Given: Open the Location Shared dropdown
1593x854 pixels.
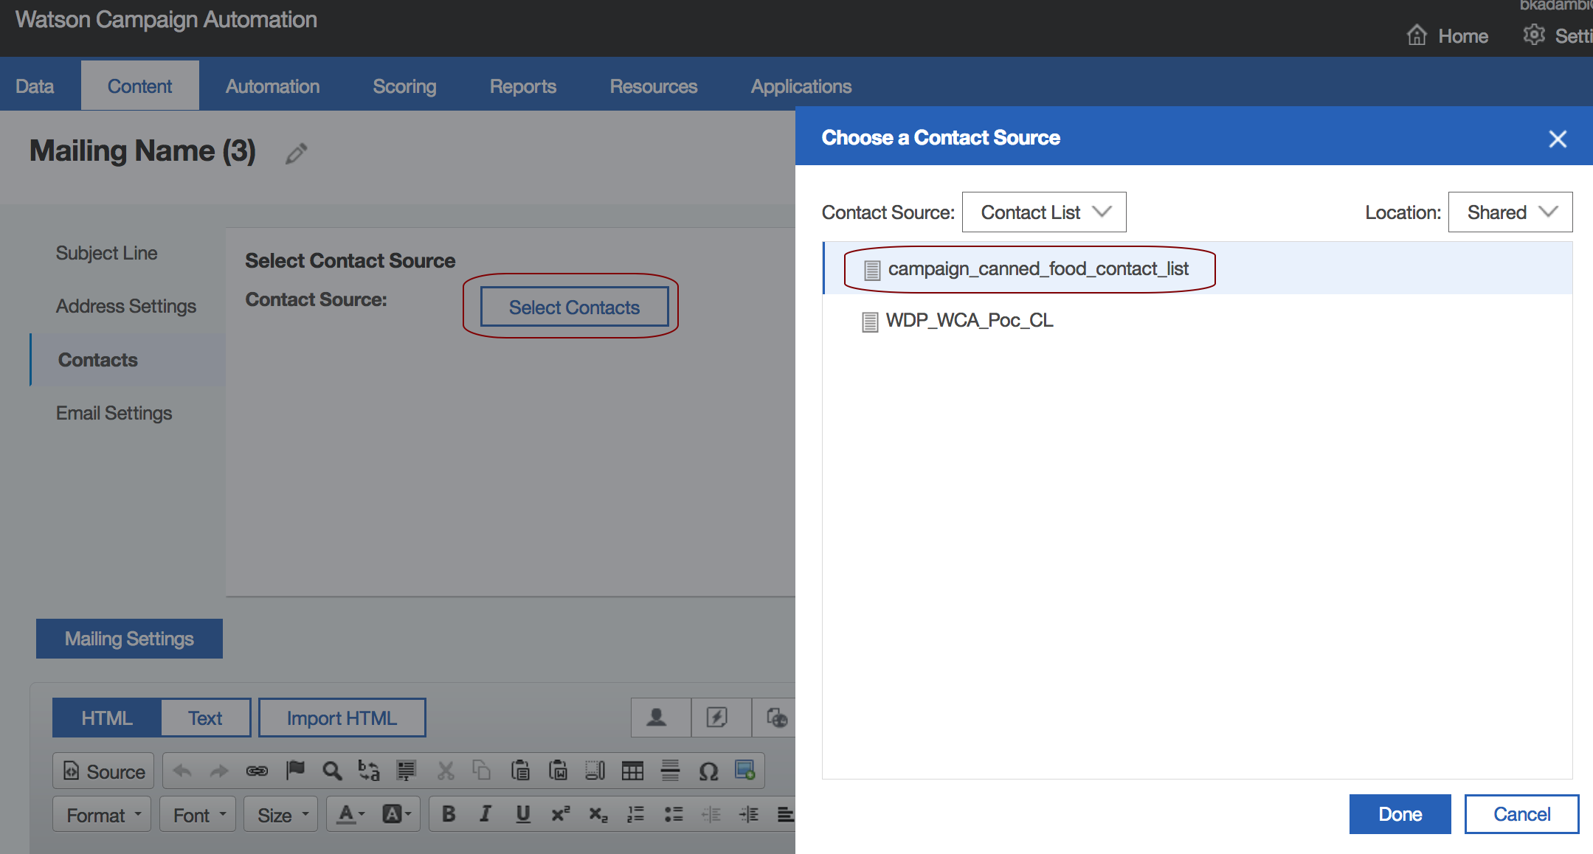Looking at the screenshot, I should pyautogui.click(x=1510, y=212).
